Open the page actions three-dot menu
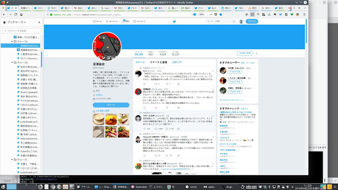 [211, 14]
